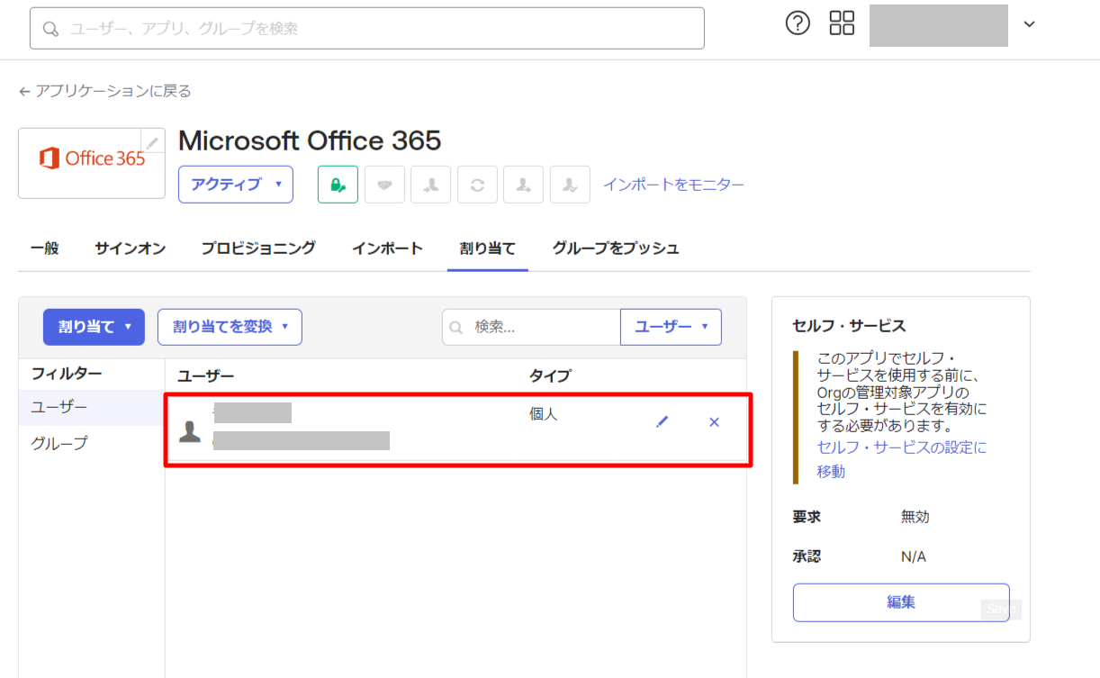Open the アクティブ status dropdown
The image size is (1100, 678).
(x=236, y=185)
